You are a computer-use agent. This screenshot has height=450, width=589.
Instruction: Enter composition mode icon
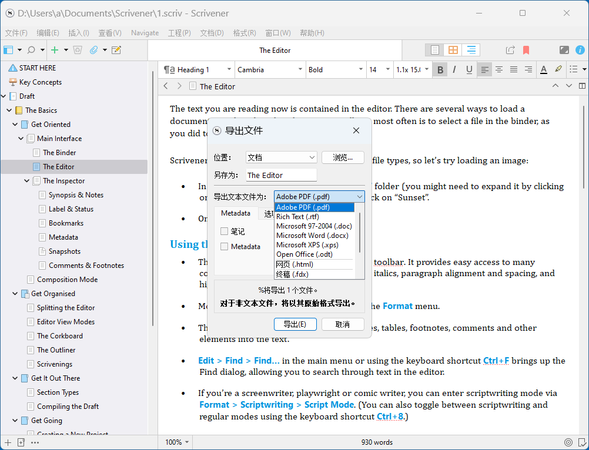[564, 50]
